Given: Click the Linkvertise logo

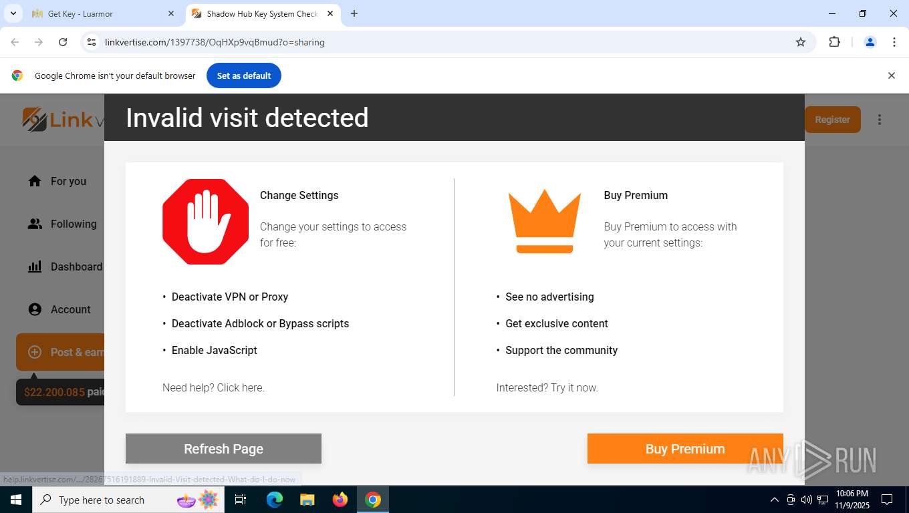Looking at the screenshot, I should [63, 120].
